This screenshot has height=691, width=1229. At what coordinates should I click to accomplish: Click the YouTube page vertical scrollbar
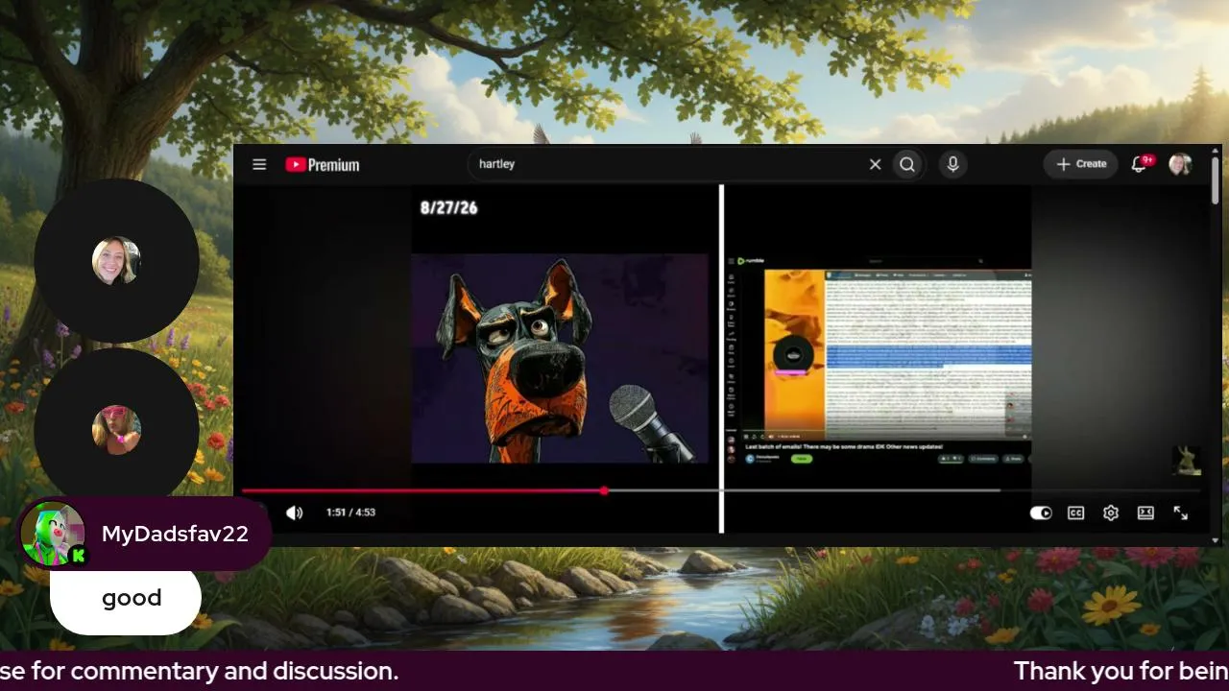[x=1216, y=180]
